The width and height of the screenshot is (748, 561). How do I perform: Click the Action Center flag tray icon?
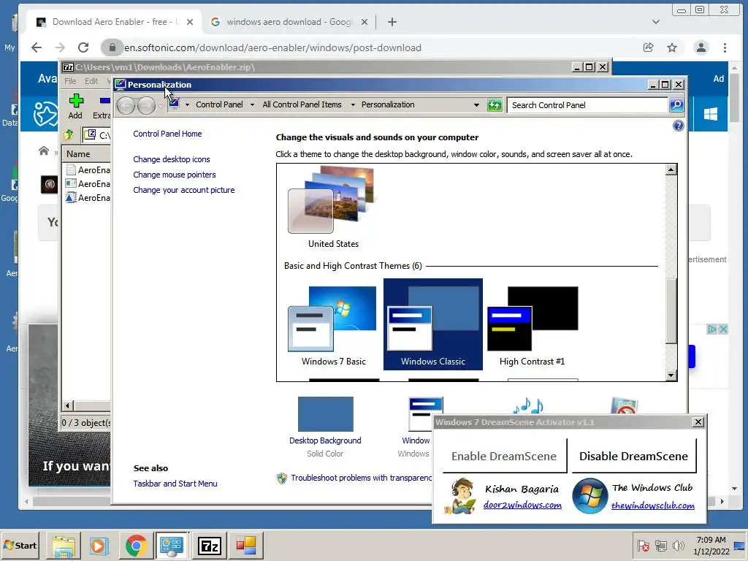click(643, 545)
